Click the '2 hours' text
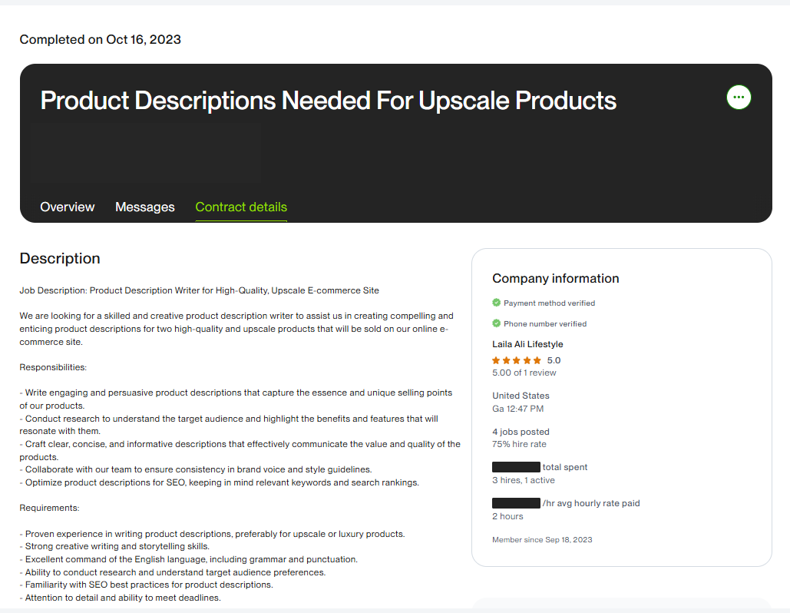This screenshot has height=613, width=790. coord(507,516)
